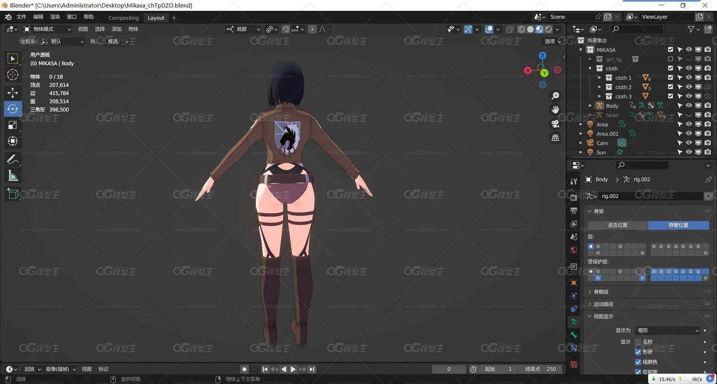
Task: Choose the Measure tool
Action: pos(13,176)
